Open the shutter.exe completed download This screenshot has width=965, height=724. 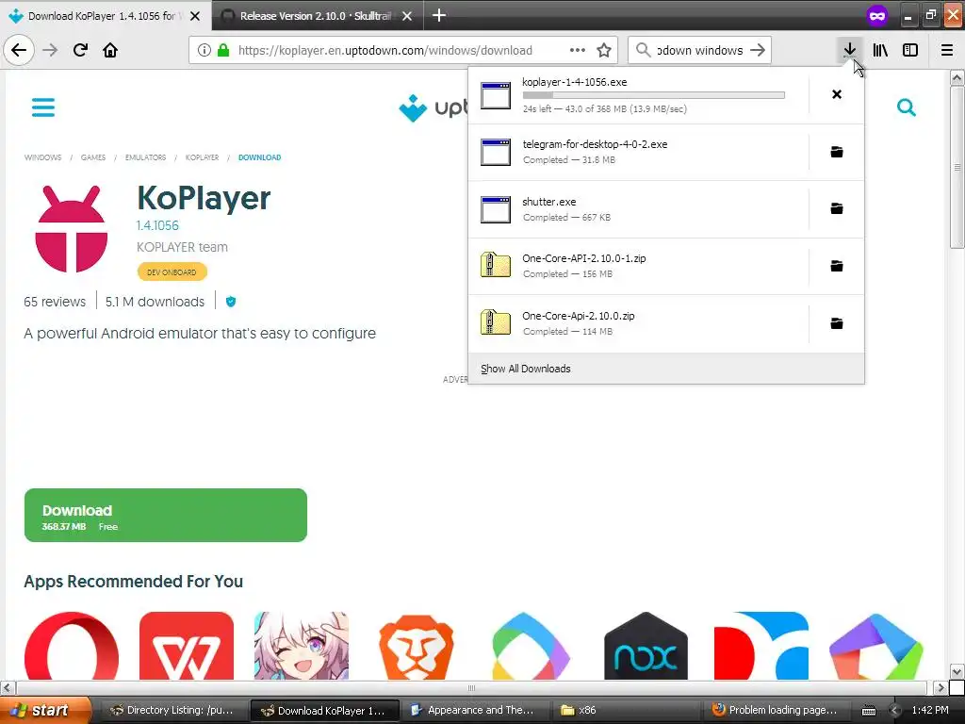(x=638, y=209)
